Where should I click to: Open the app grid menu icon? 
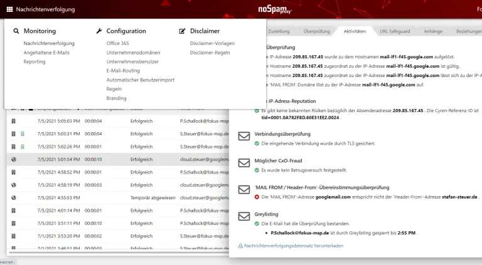click(9, 9)
